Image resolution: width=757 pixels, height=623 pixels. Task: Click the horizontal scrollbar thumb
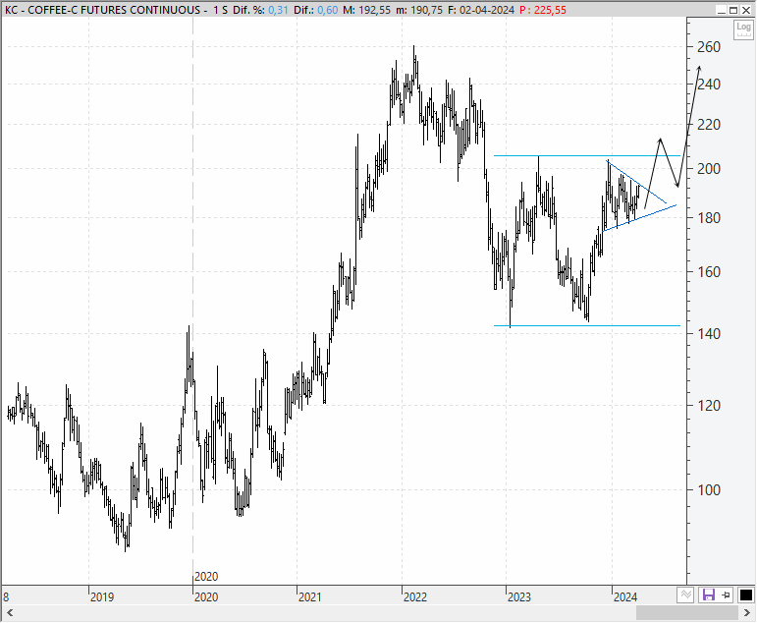point(686,613)
